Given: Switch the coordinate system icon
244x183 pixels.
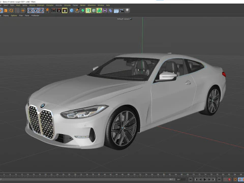Looking at the screenshot, I should pos(47,11).
